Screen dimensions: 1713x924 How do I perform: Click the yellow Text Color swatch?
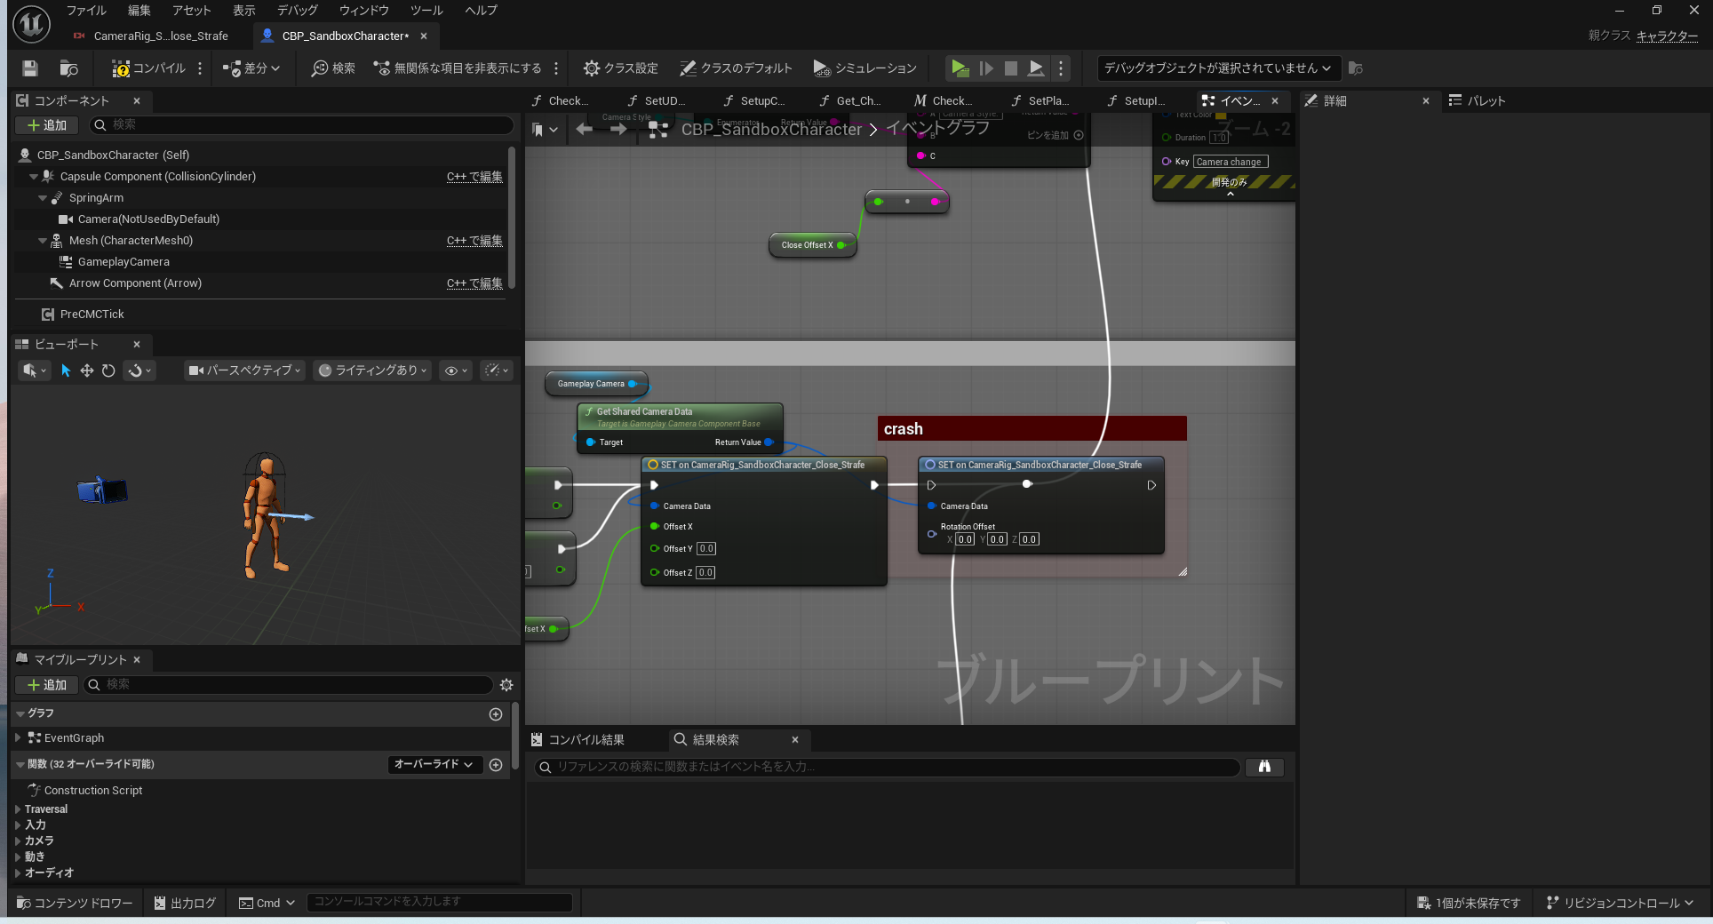(1221, 115)
